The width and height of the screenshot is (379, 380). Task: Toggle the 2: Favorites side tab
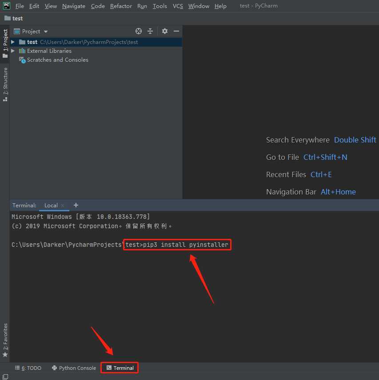point(5,340)
